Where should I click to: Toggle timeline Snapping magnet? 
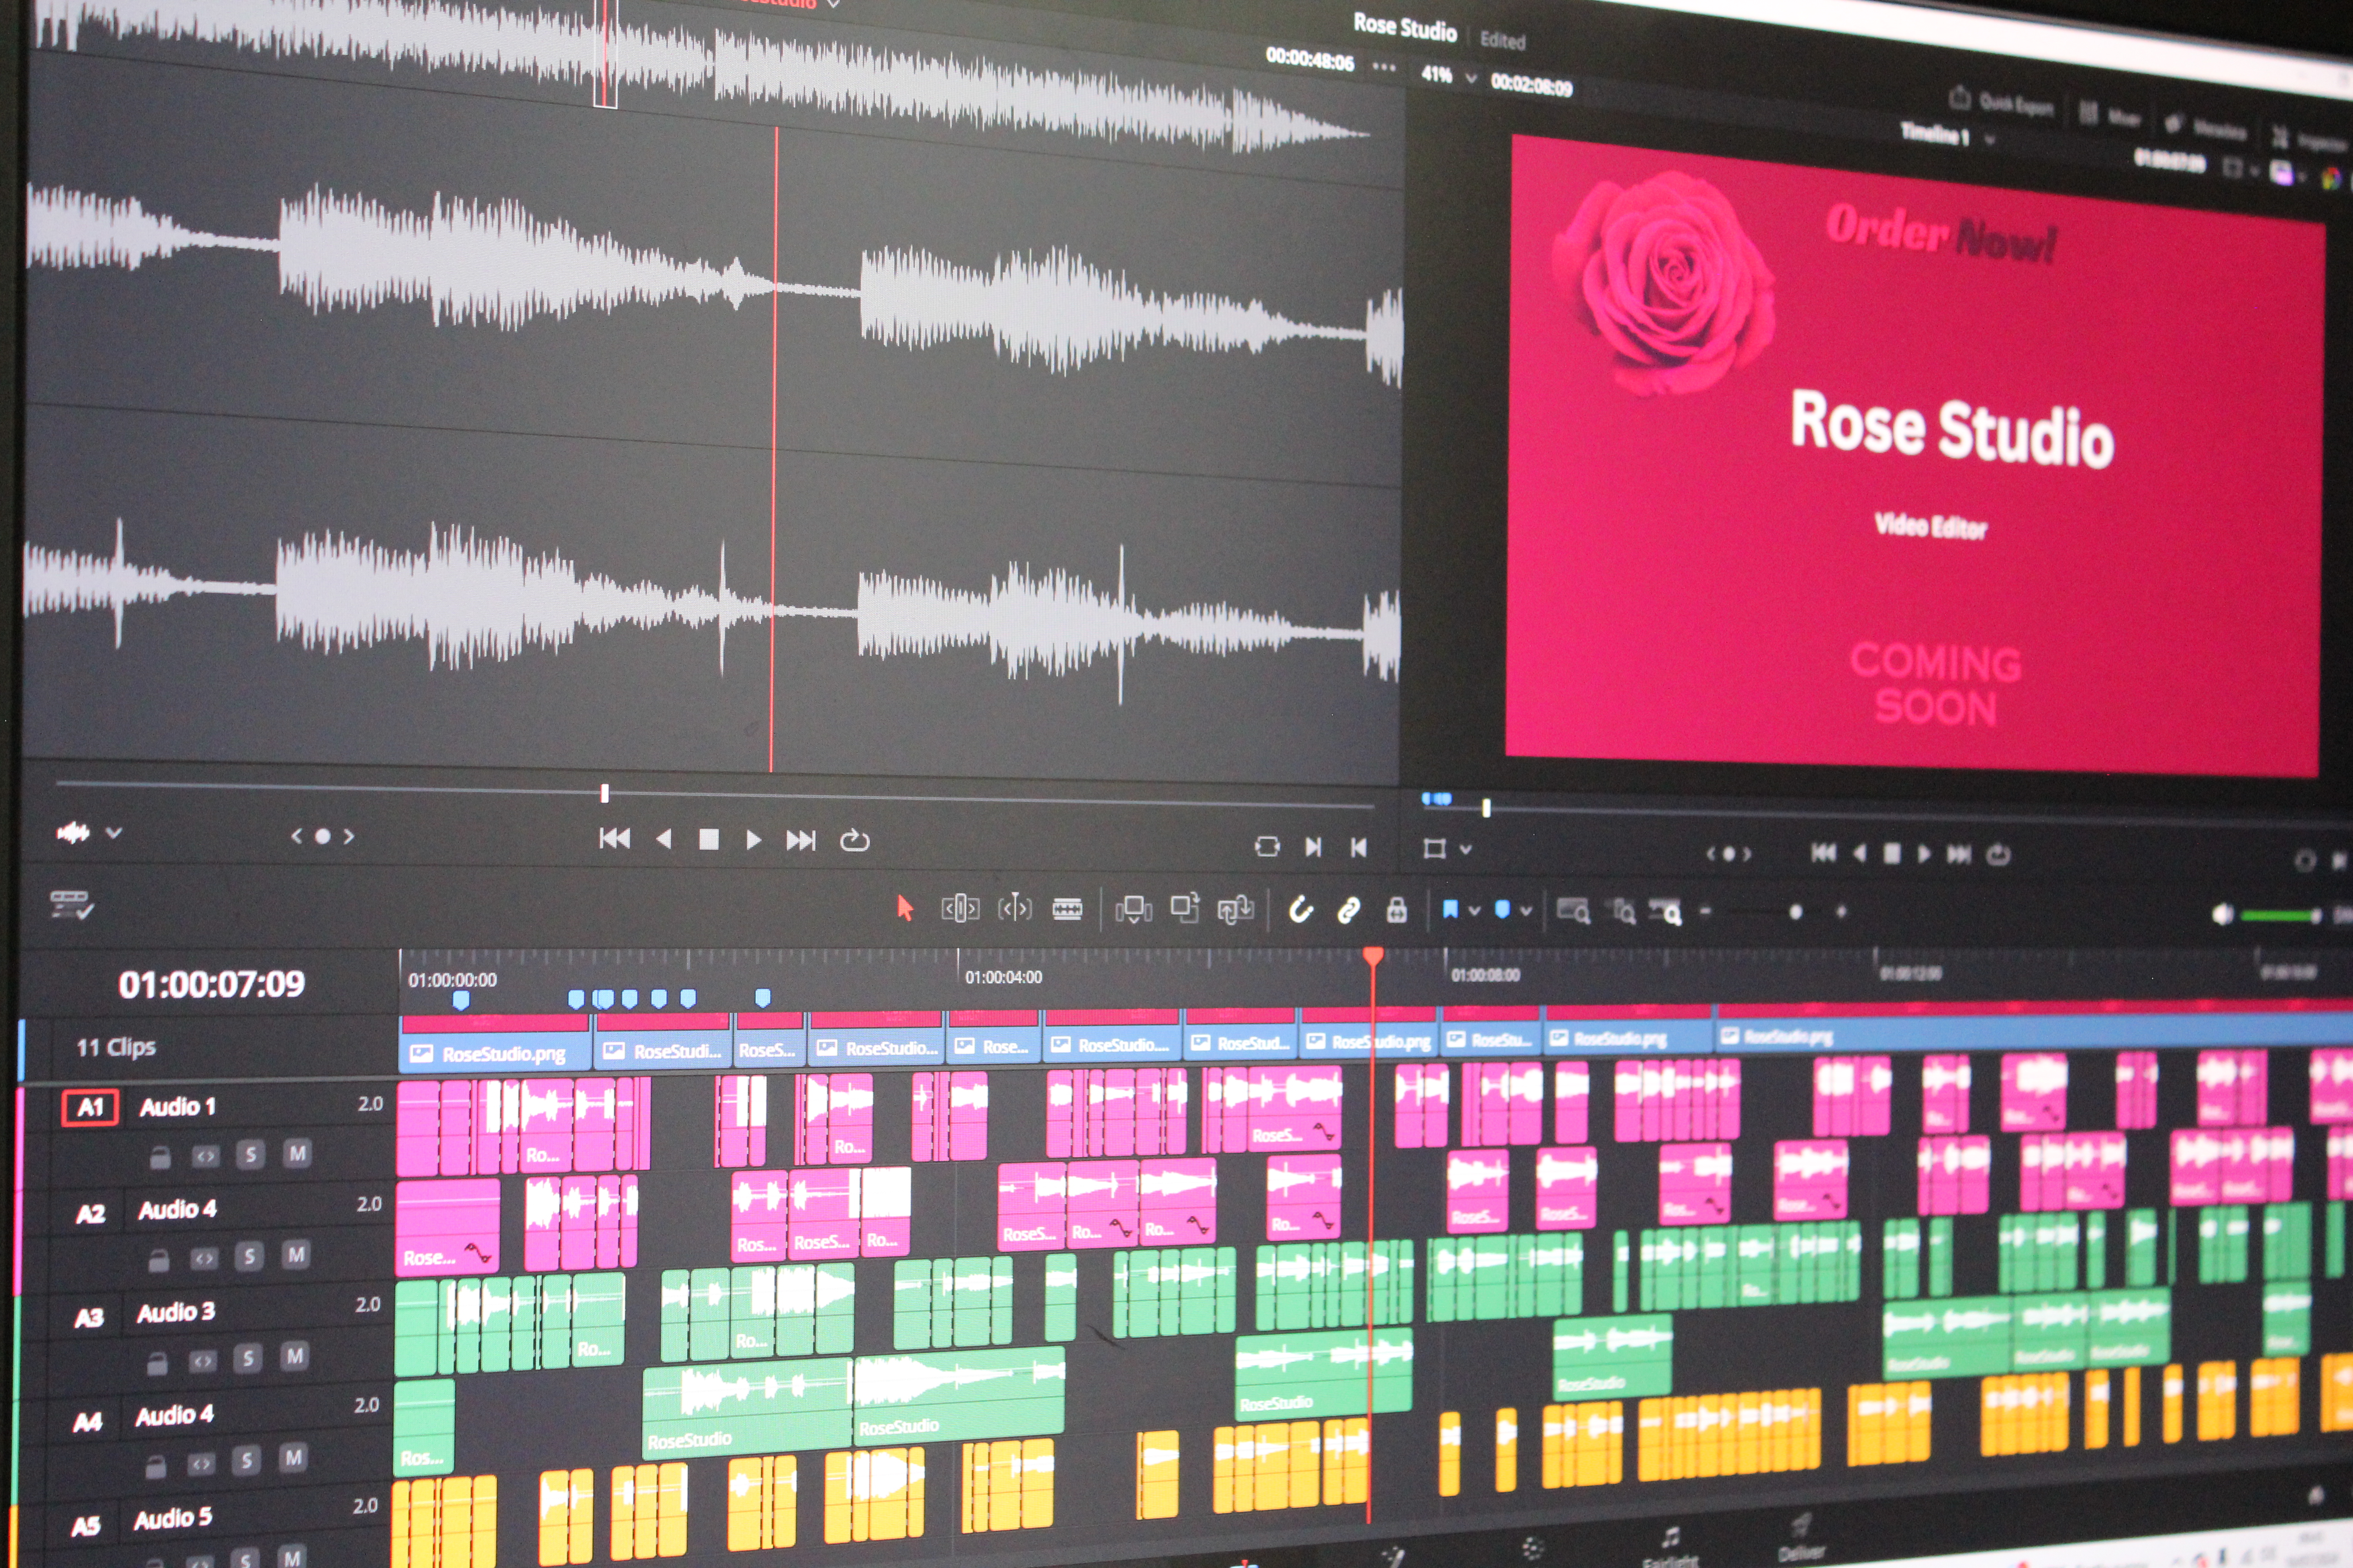point(1300,910)
